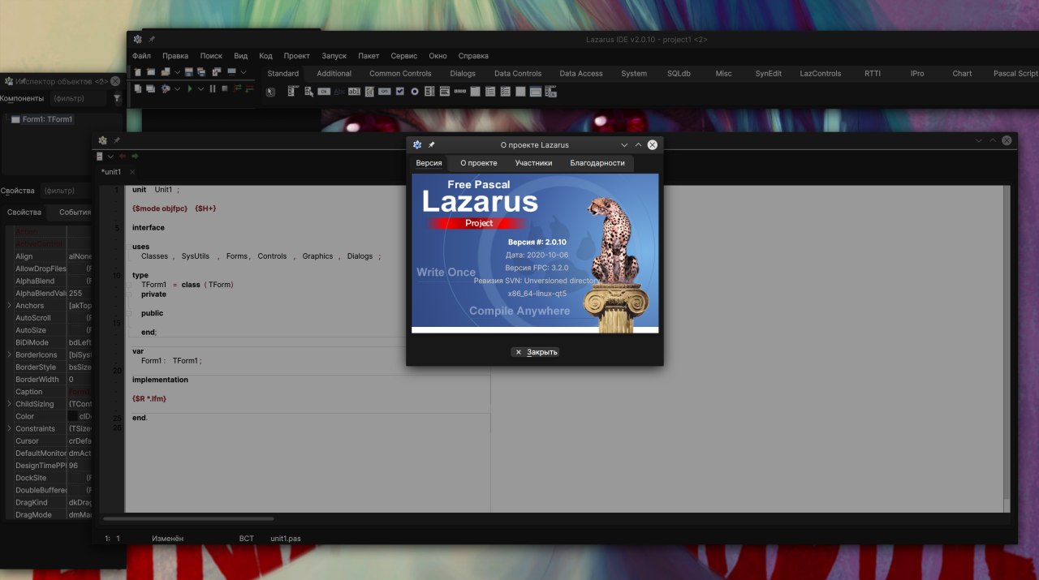Click the red Jump Back arrow in editor
The height and width of the screenshot is (580, 1039).
(123, 156)
